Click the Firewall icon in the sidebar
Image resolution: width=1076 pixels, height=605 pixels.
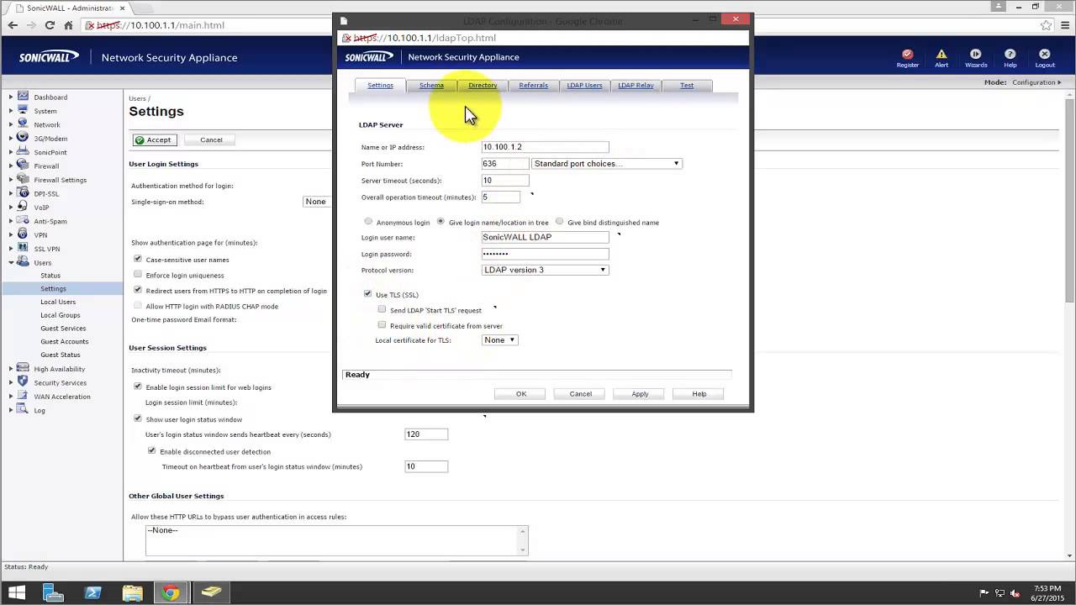coord(23,166)
